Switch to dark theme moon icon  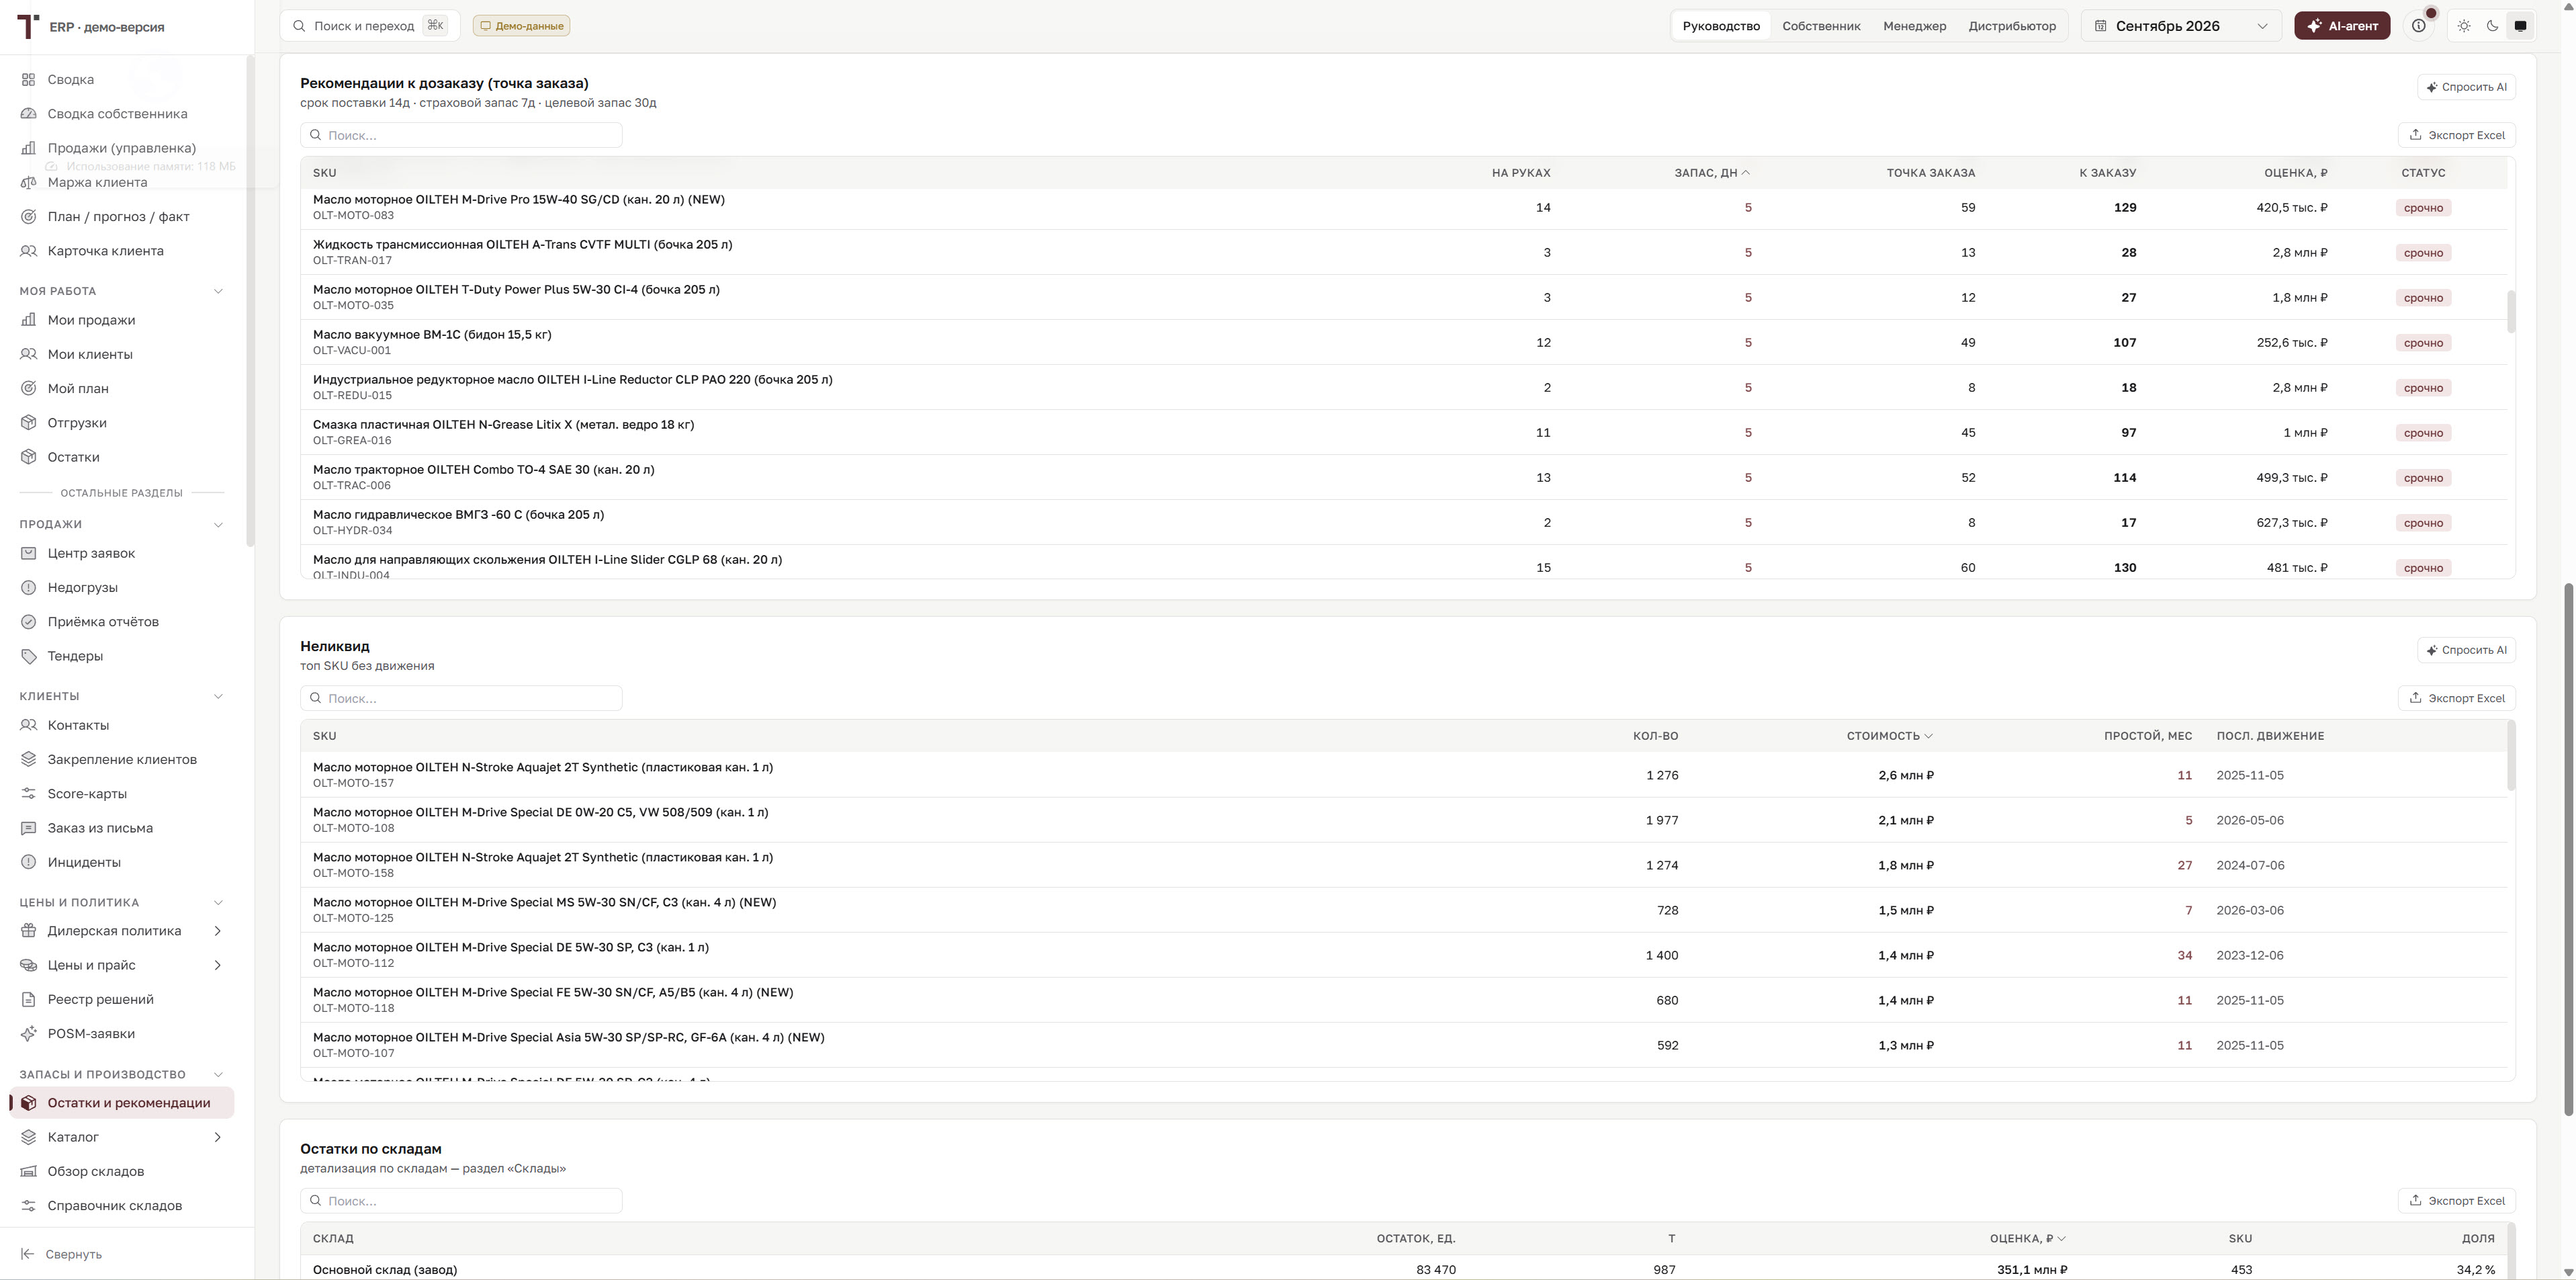pyautogui.click(x=2492, y=26)
